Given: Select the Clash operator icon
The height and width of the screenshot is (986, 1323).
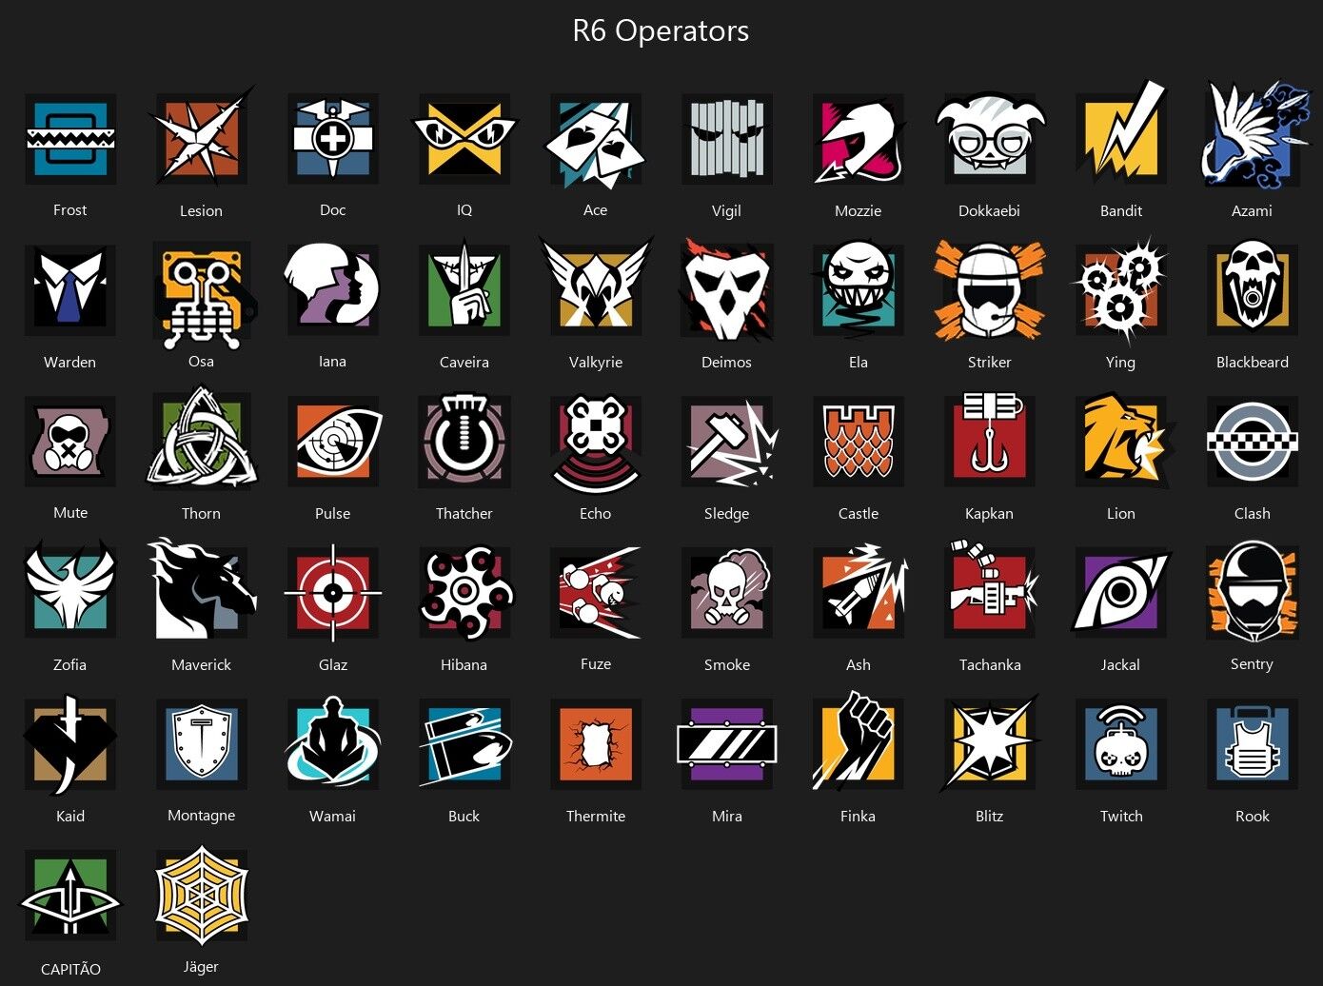Looking at the screenshot, I should click(1253, 442).
